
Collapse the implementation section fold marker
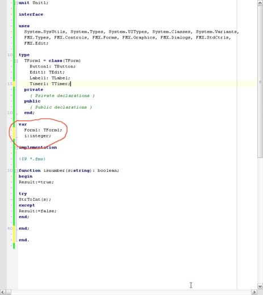[x=16, y=147]
